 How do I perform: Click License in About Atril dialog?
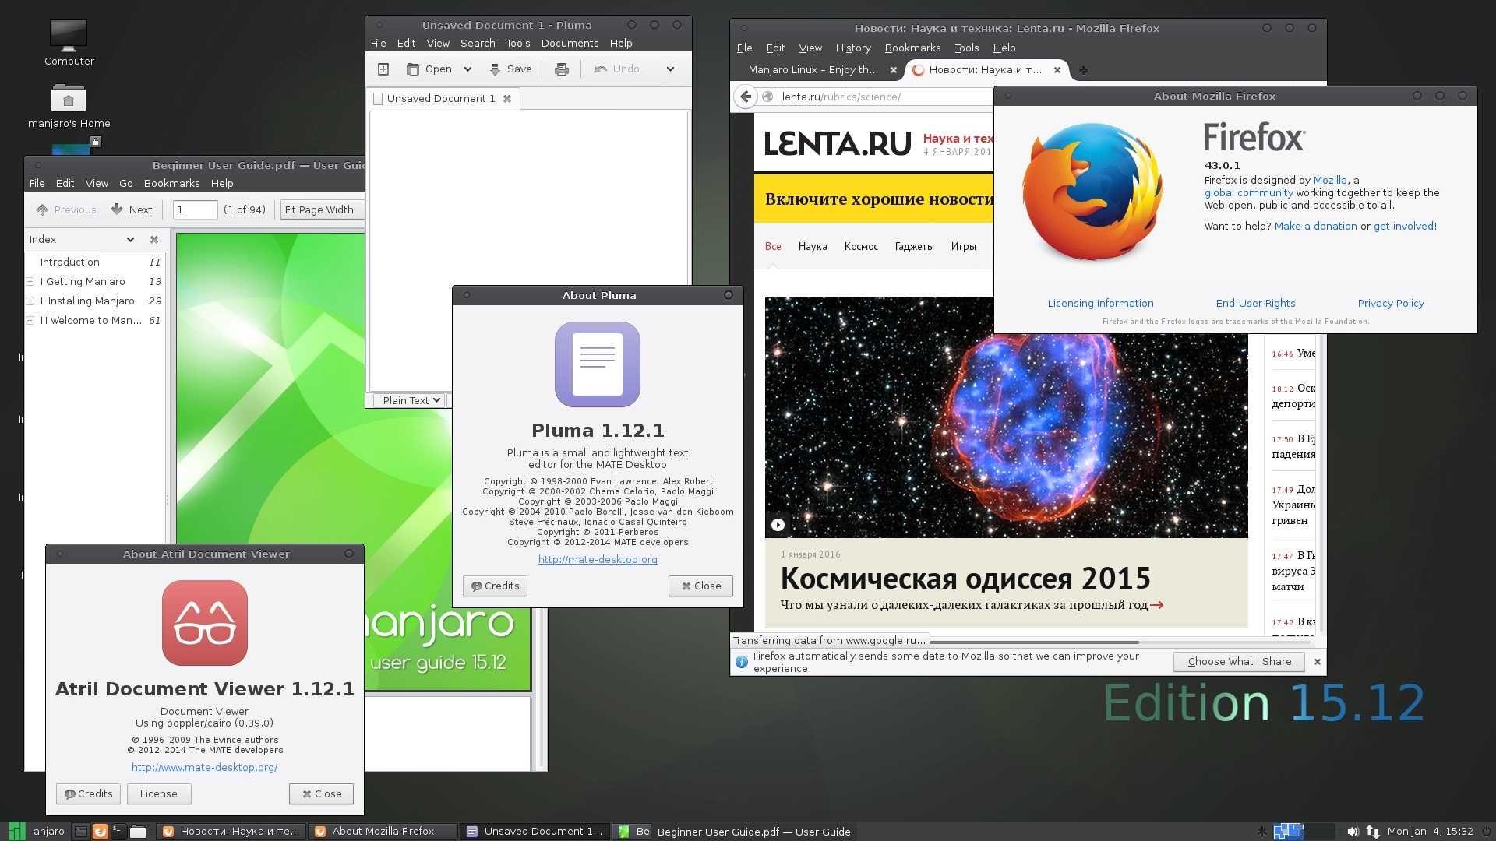159,794
